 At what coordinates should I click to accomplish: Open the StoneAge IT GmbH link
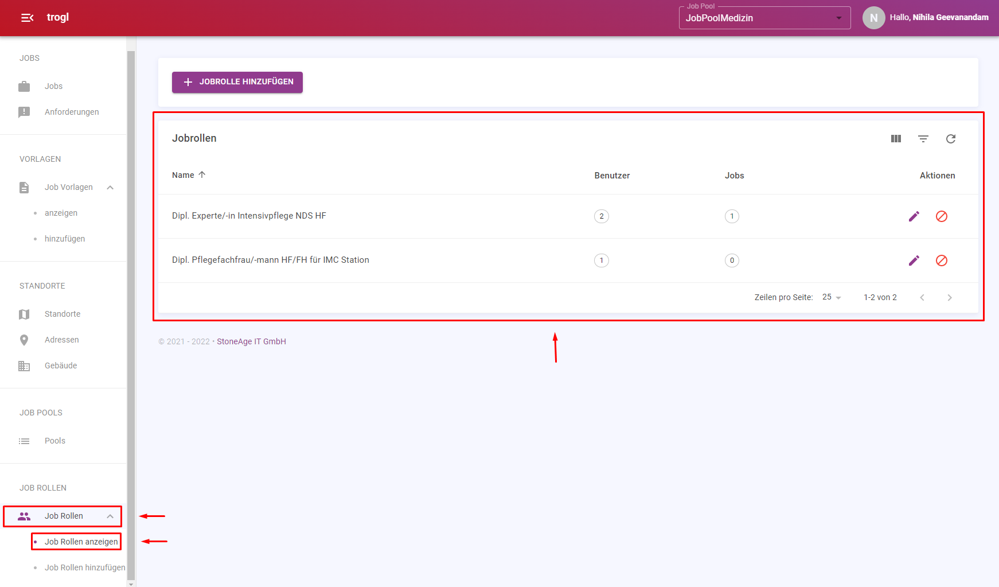(251, 341)
